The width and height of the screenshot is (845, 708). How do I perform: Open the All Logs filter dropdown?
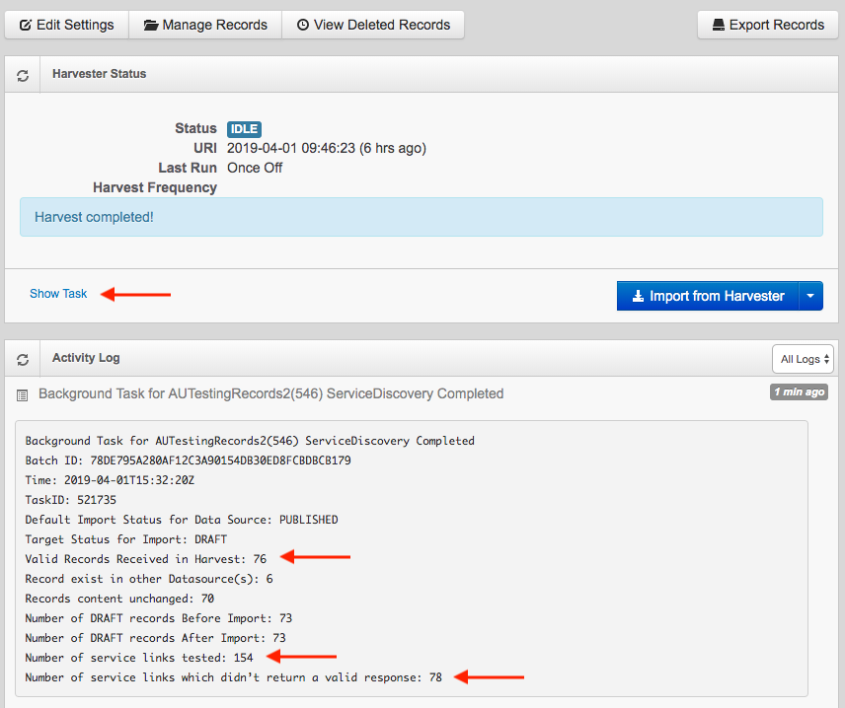(805, 359)
